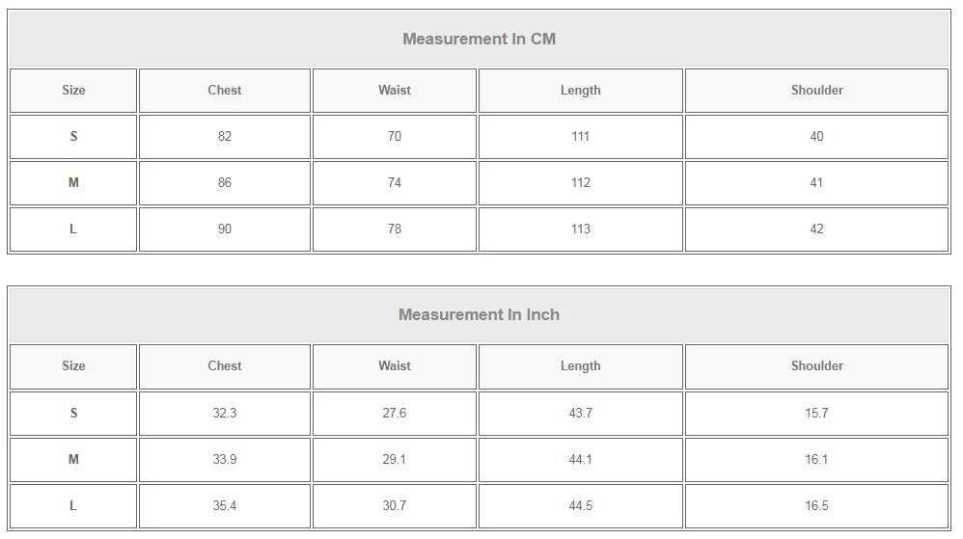Select the chest cell showing 90
963x539 pixels.
coord(225,229)
